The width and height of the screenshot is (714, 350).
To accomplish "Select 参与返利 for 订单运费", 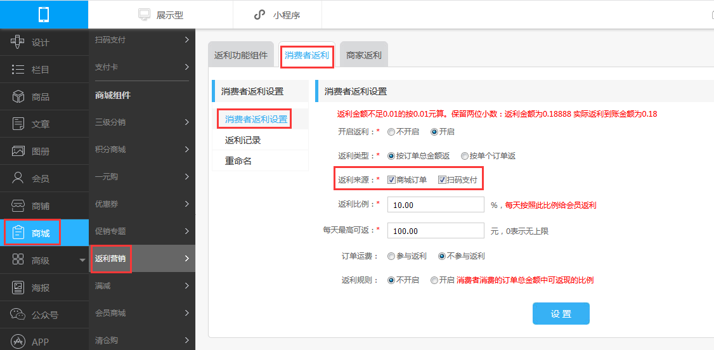I will [391, 256].
